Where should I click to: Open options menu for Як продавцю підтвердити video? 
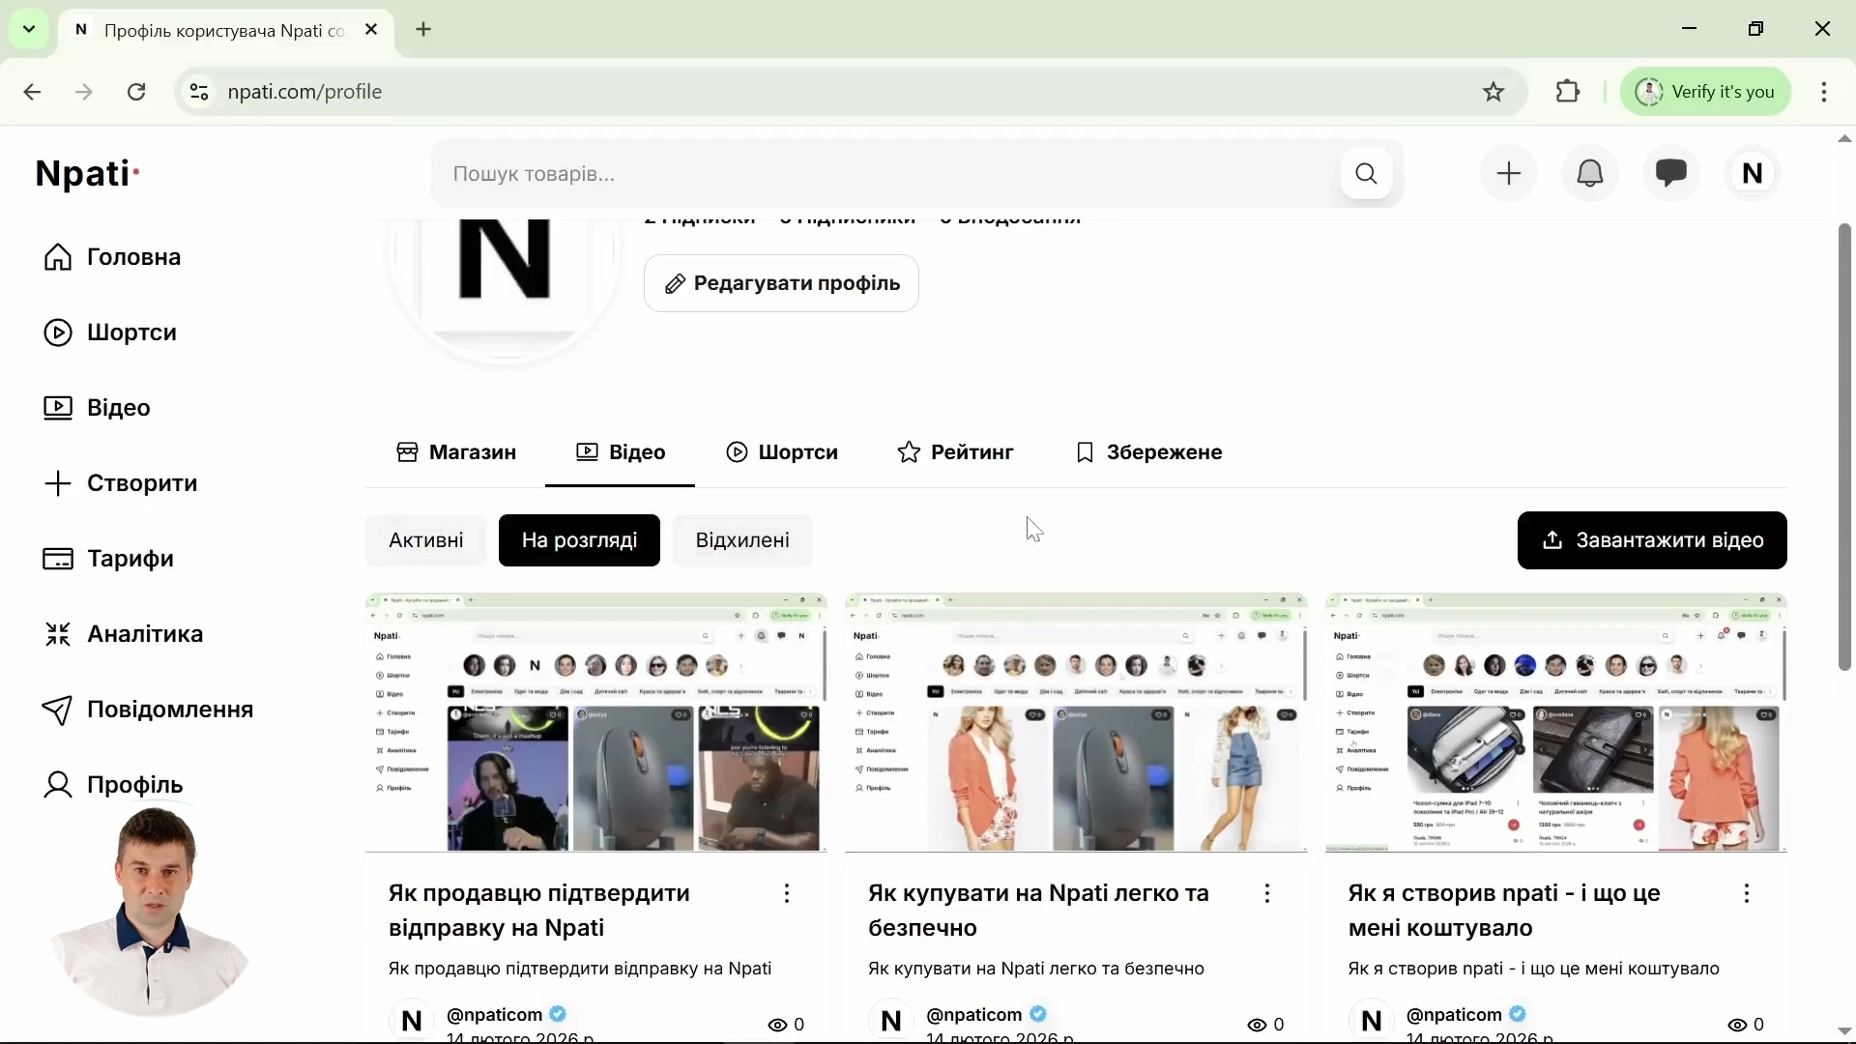788,894
